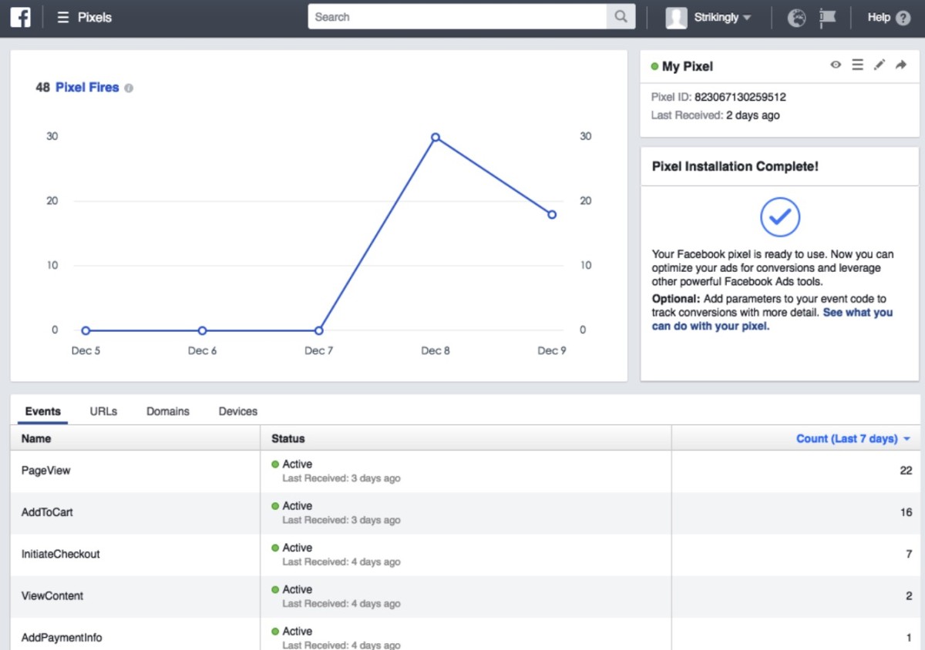Click the Pixel Fires link
Image resolution: width=925 pixels, height=650 pixels.
(x=87, y=88)
